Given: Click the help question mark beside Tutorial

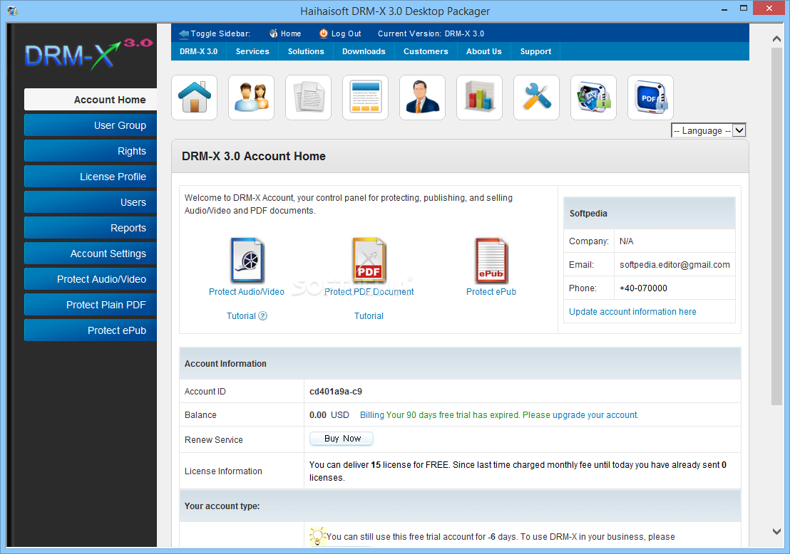Looking at the screenshot, I should pos(262,316).
